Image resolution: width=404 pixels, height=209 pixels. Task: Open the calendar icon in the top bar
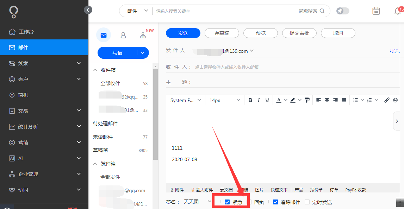[x=376, y=11]
